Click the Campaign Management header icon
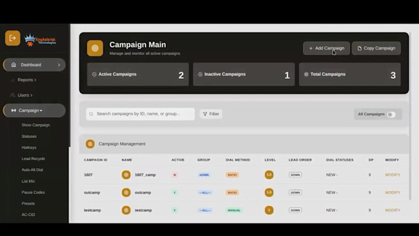The height and width of the screenshot is (236, 419). tap(90, 144)
